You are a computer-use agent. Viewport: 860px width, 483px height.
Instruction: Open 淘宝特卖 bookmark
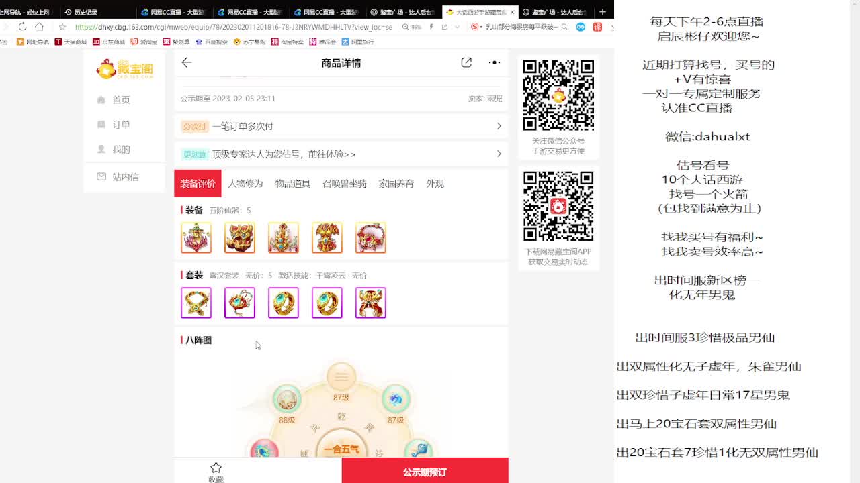[x=287, y=42]
